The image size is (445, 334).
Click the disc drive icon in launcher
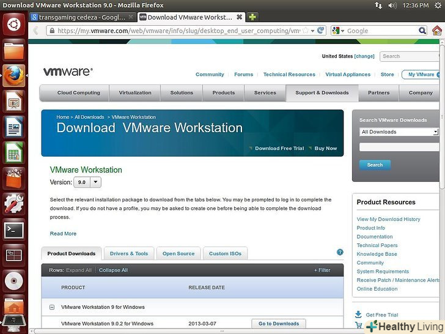pos(13,281)
